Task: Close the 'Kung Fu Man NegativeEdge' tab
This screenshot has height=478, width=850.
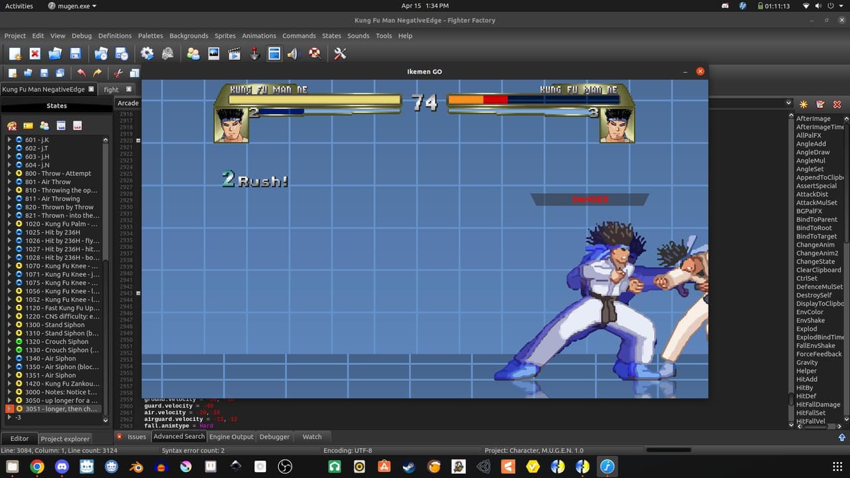Action: 92,89
